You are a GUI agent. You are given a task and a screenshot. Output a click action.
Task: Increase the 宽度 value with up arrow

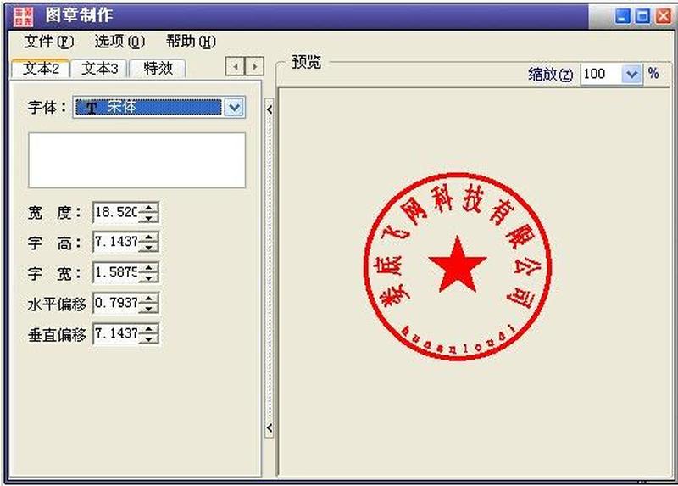(x=149, y=208)
